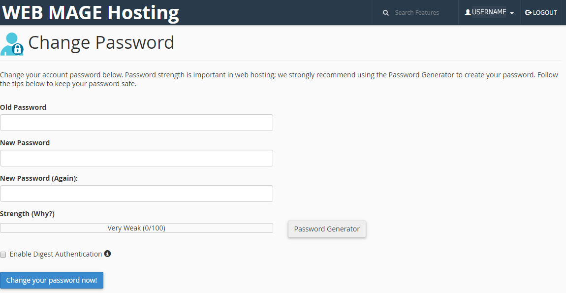Screen dimensions: 566x293
Task: Click into the Search Features box
Action: [421, 13]
